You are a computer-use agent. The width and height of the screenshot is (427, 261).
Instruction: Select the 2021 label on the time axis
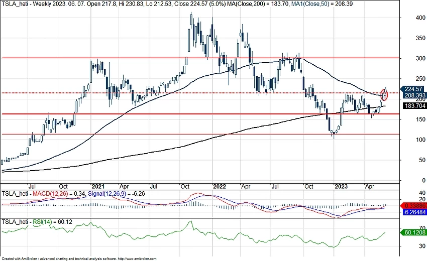tap(98, 186)
